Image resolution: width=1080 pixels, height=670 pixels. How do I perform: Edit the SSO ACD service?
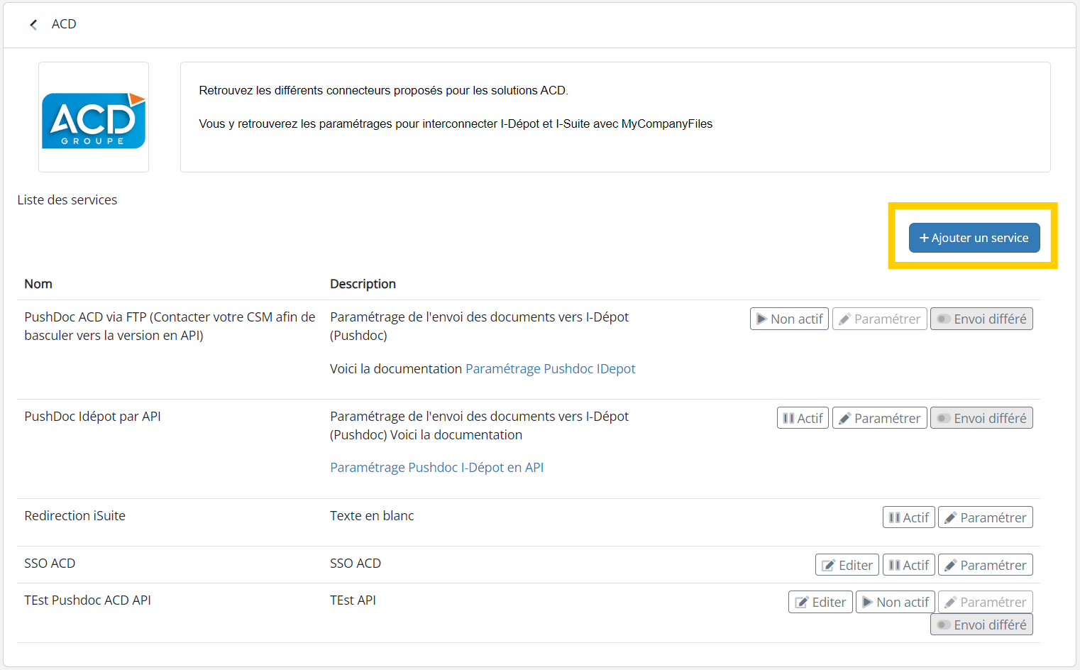(x=847, y=566)
